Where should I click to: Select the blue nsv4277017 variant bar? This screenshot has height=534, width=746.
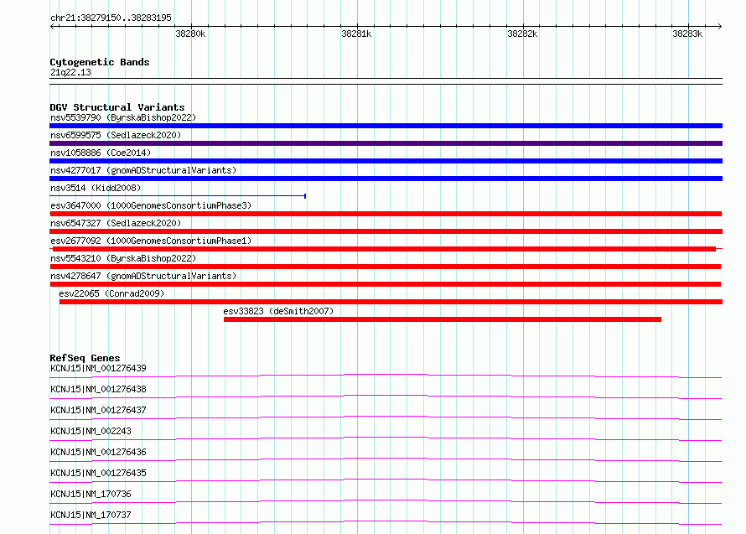[x=386, y=179]
